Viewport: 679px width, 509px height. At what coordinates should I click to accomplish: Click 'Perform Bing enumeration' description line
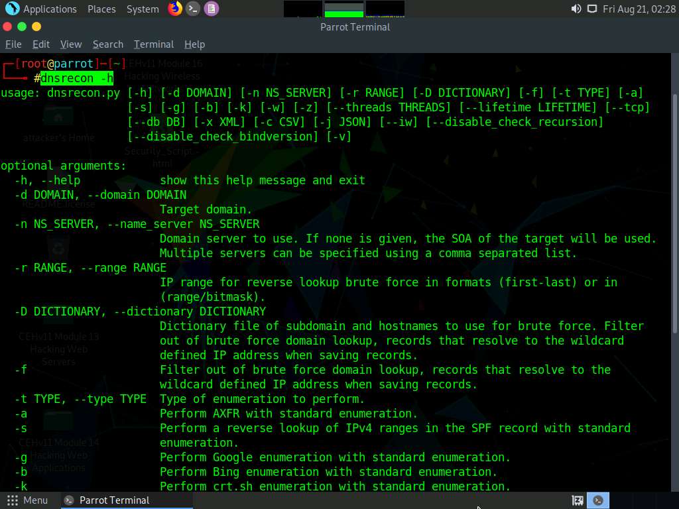[x=328, y=472]
